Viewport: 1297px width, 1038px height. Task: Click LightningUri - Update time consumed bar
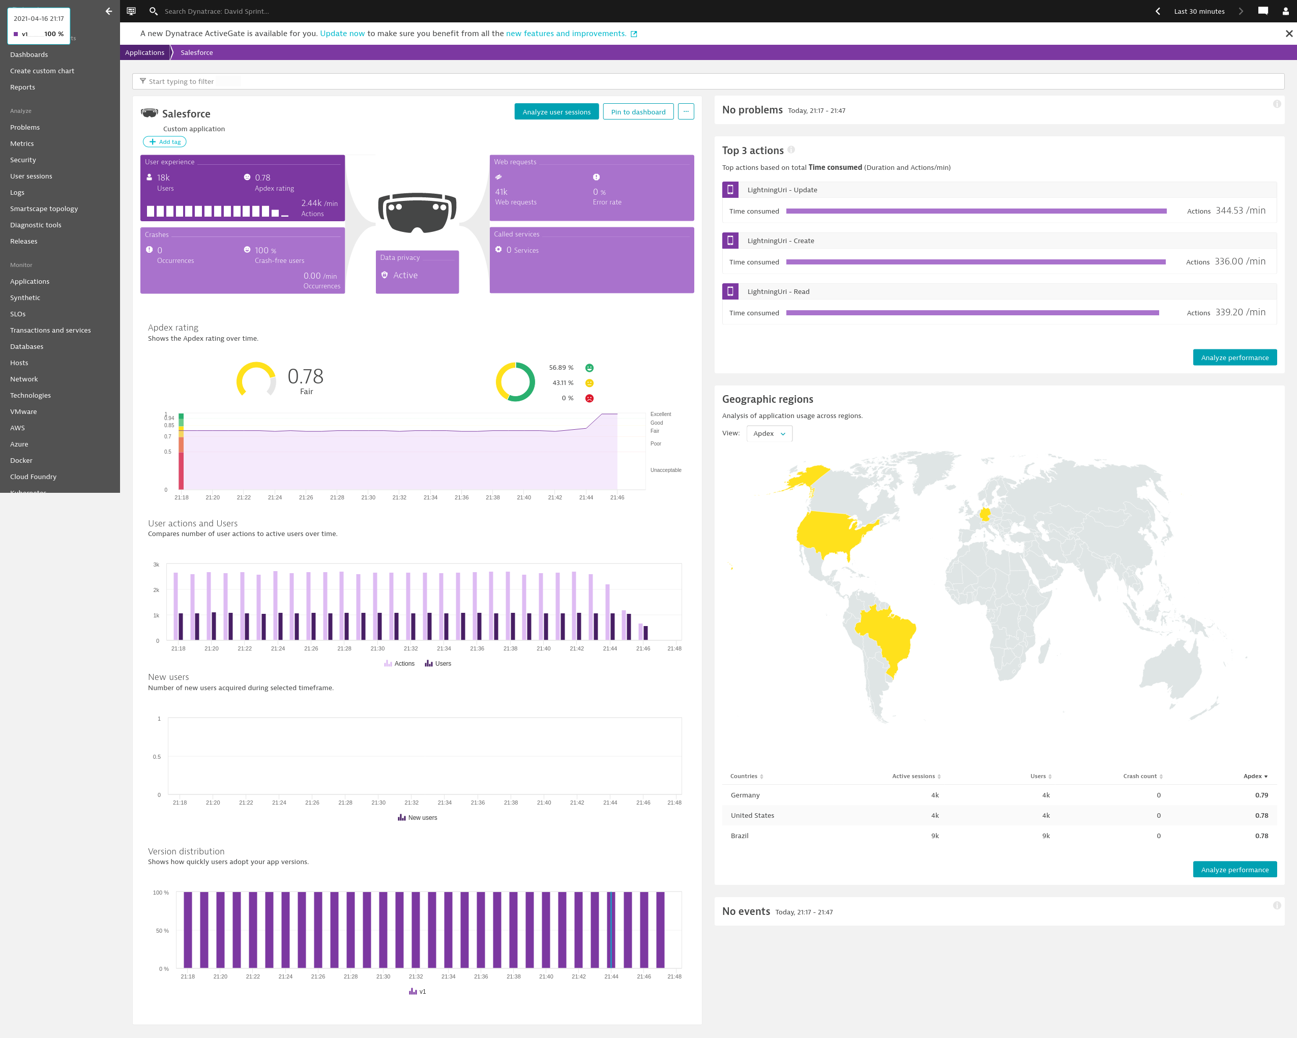[x=977, y=211]
